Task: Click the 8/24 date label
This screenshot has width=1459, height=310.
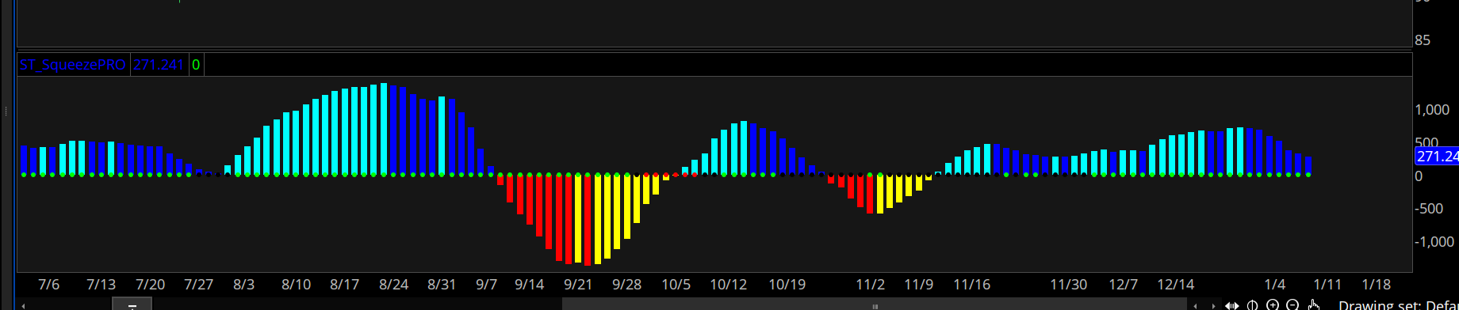Action: (394, 285)
